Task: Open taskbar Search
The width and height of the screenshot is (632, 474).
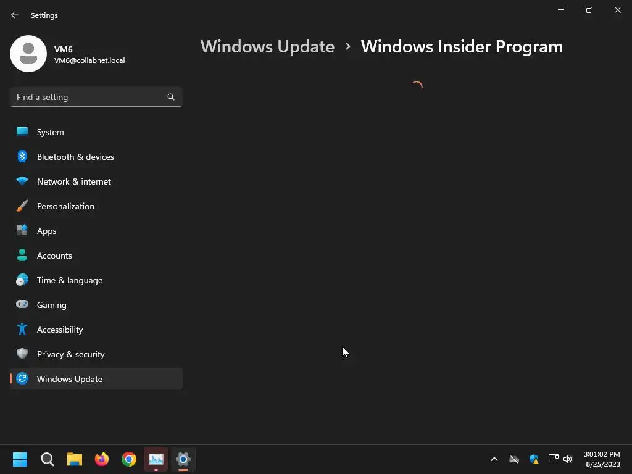Action: 47,459
